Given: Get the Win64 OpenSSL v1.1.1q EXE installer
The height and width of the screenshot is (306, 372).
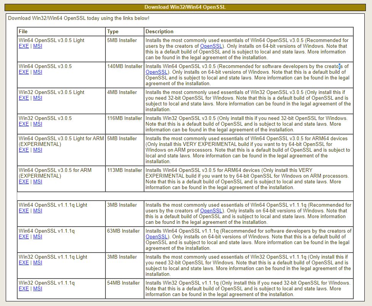Looking at the screenshot, I should click(x=24, y=237).
